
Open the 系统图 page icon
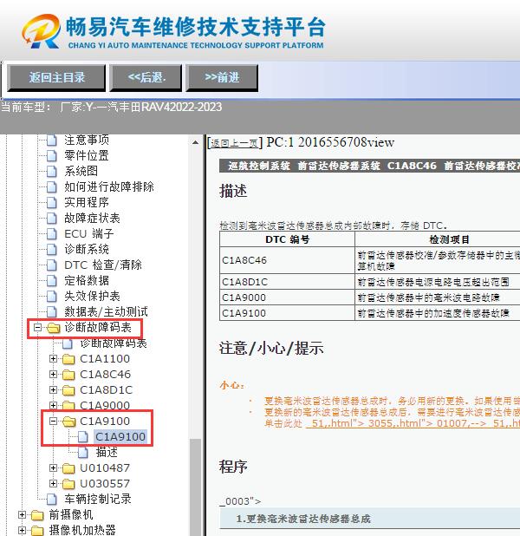point(52,171)
